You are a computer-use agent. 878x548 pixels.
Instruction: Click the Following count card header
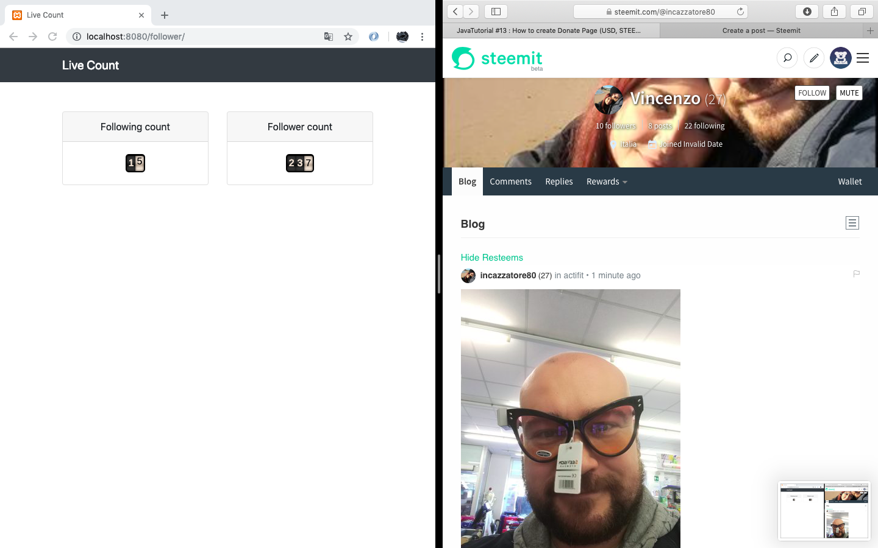[x=135, y=127]
